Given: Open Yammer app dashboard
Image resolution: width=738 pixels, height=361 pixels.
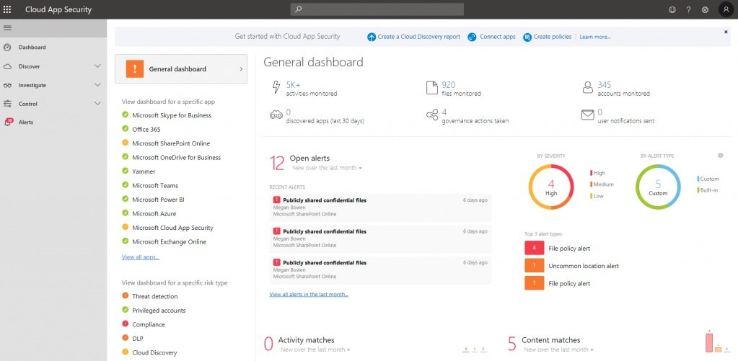Looking at the screenshot, I should pyautogui.click(x=144, y=171).
